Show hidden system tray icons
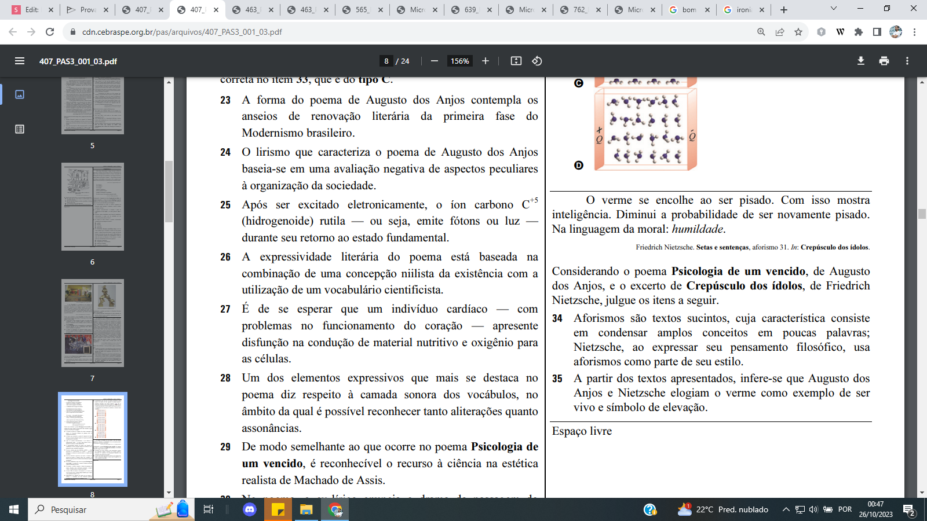Viewport: 927px width, 521px height. pos(786,509)
